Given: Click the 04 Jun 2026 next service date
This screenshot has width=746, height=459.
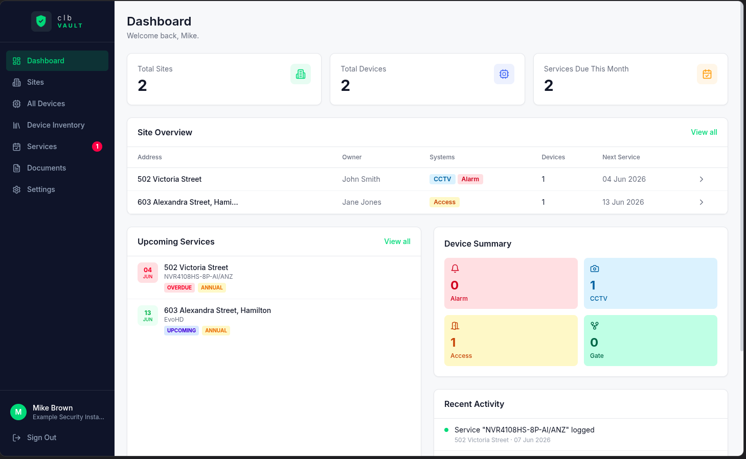Looking at the screenshot, I should coord(624,179).
